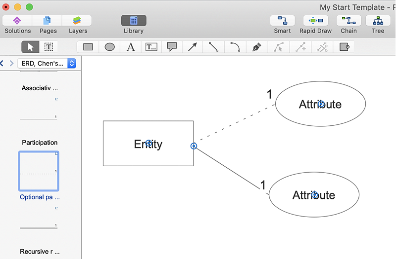Select the Arc drawing tool

click(235, 47)
